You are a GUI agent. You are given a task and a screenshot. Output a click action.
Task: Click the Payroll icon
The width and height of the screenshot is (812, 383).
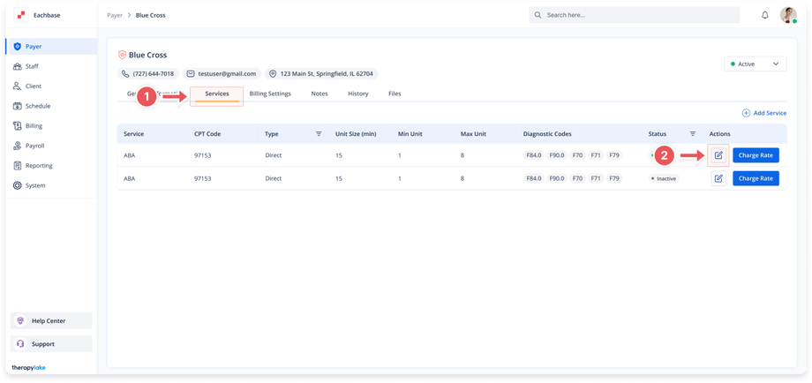[x=17, y=146]
